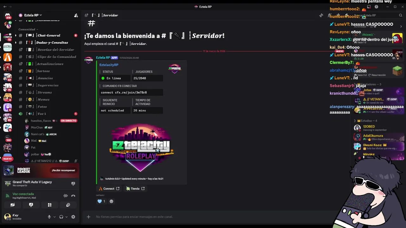This screenshot has width=406, height=228.
Task: Toggle headphones deafen
Action: pyautogui.click(x=61, y=217)
